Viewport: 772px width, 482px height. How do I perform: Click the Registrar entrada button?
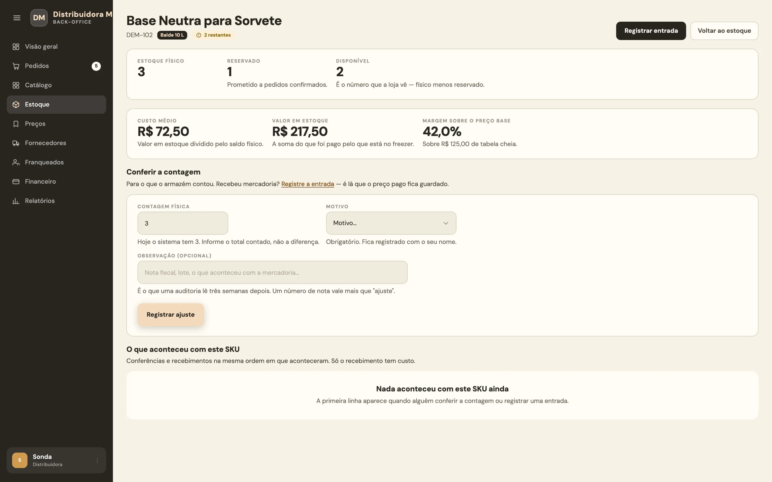pyautogui.click(x=651, y=31)
